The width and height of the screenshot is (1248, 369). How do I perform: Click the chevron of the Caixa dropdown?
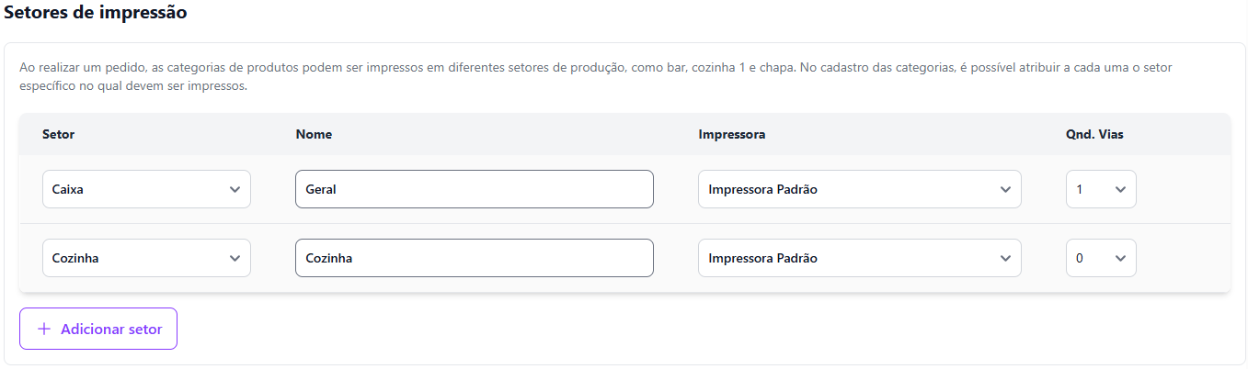235,190
